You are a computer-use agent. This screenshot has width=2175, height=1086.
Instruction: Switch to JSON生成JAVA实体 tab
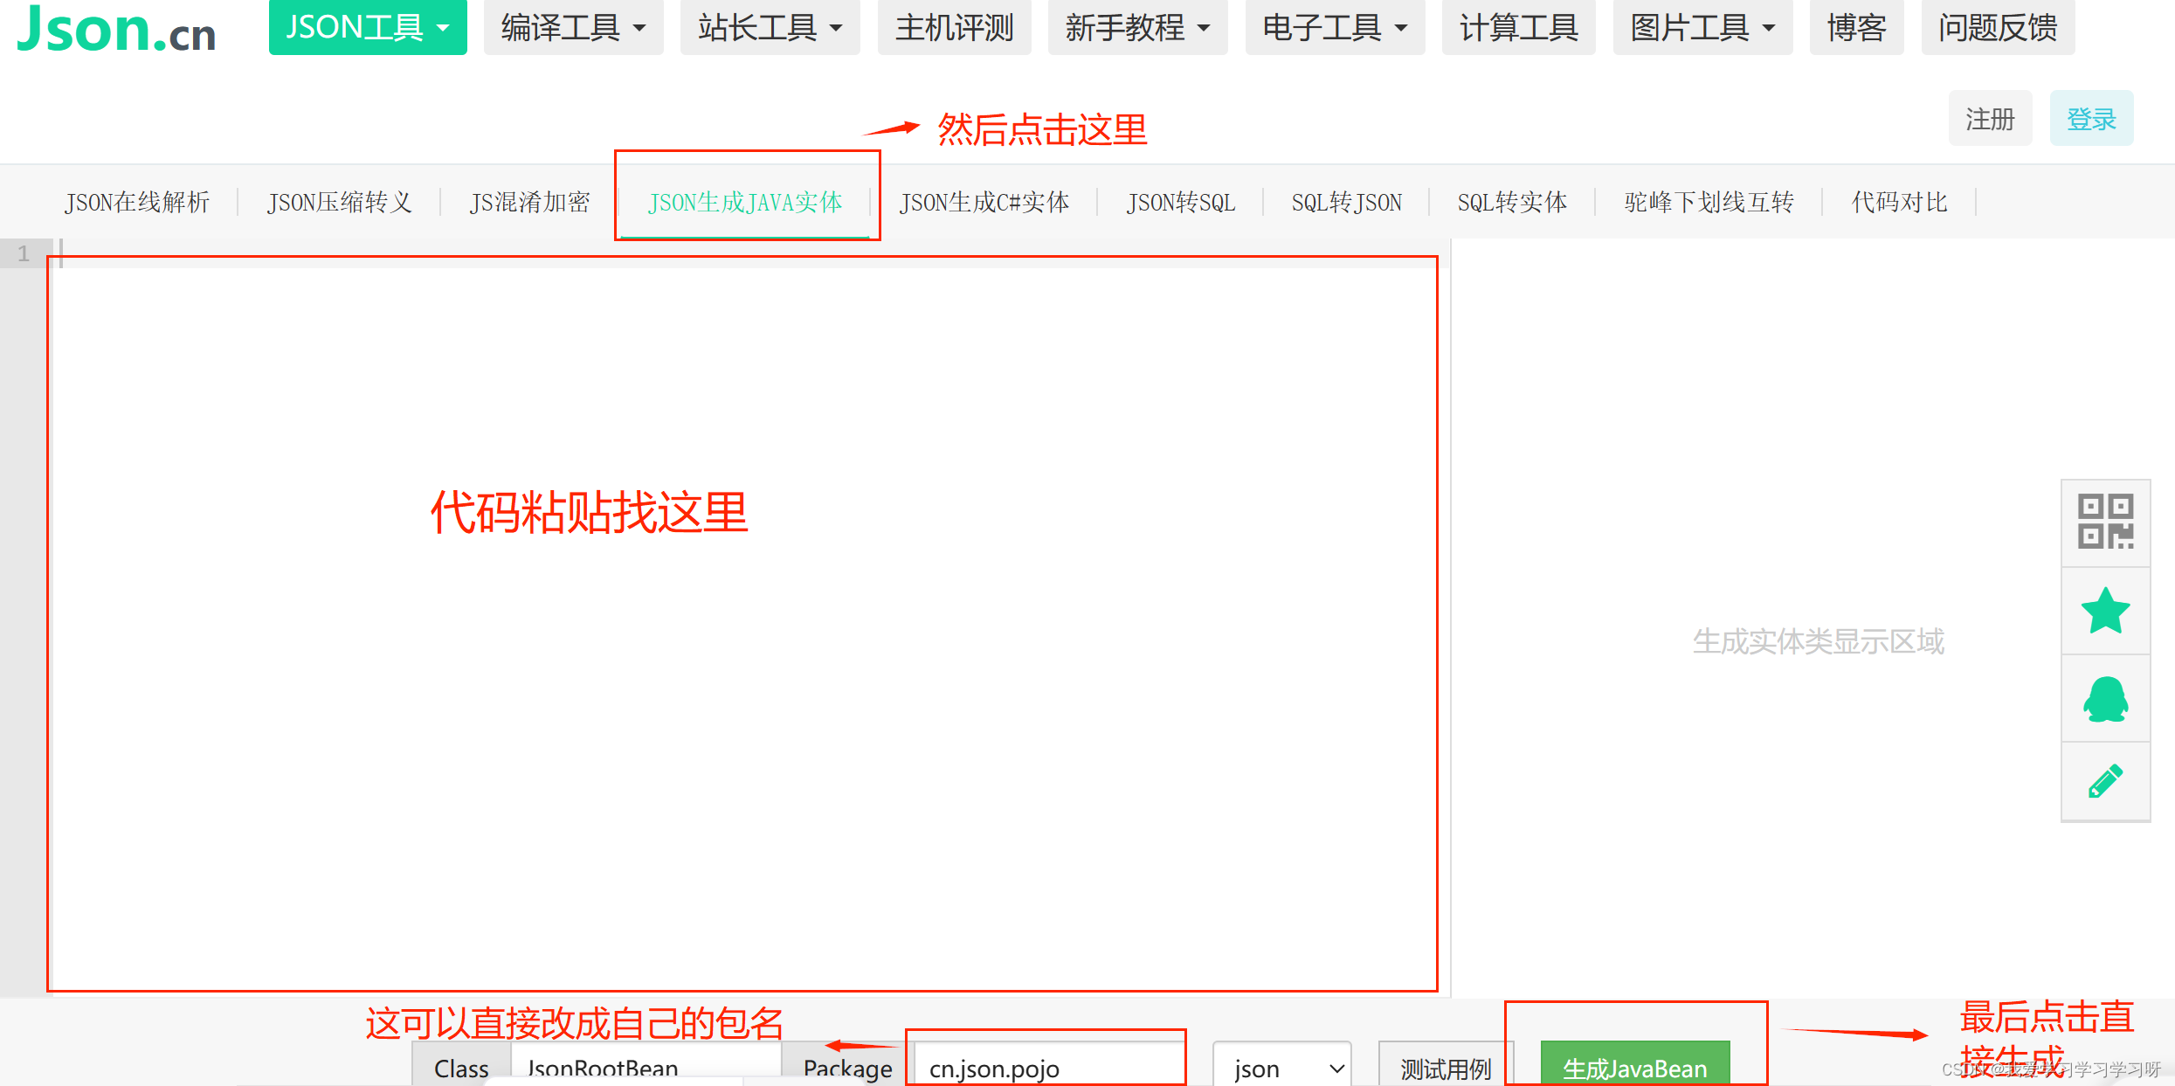[745, 203]
